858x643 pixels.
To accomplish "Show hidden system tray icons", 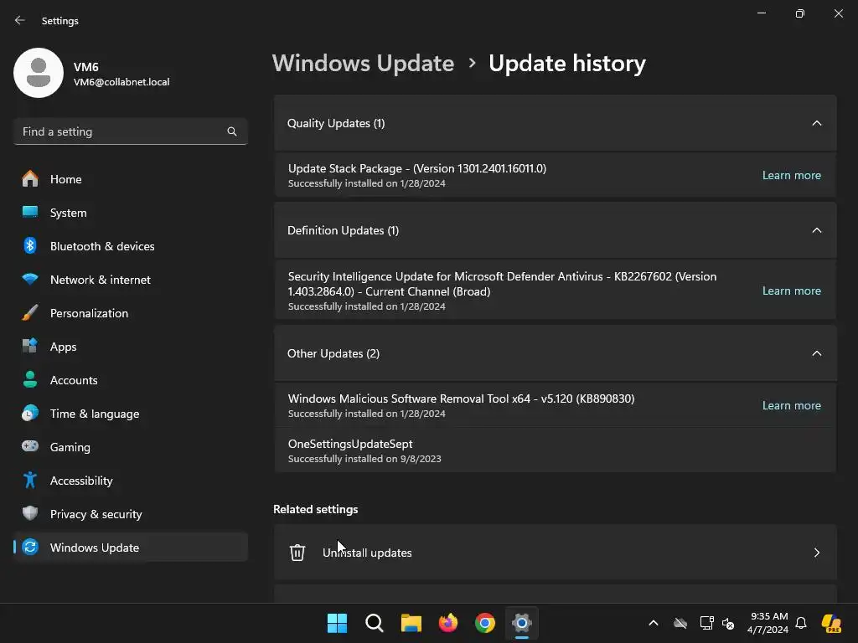I will (654, 623).
